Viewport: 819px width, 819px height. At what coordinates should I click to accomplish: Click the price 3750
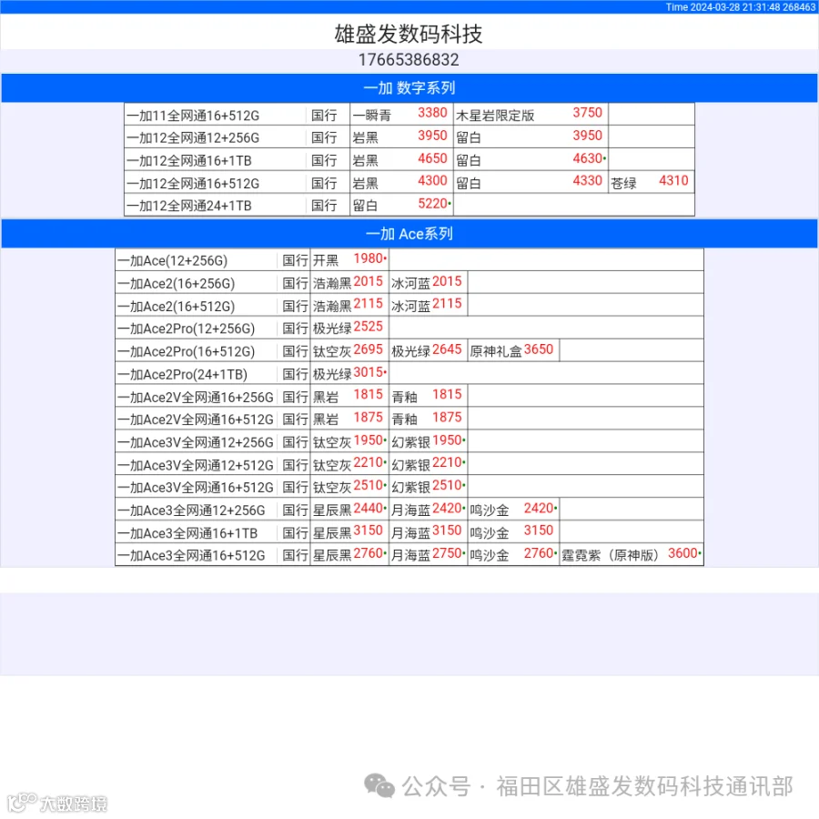click(588, 113)
